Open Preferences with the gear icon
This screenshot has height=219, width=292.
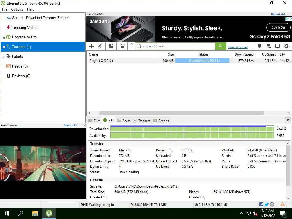click(x=286, y=46)
